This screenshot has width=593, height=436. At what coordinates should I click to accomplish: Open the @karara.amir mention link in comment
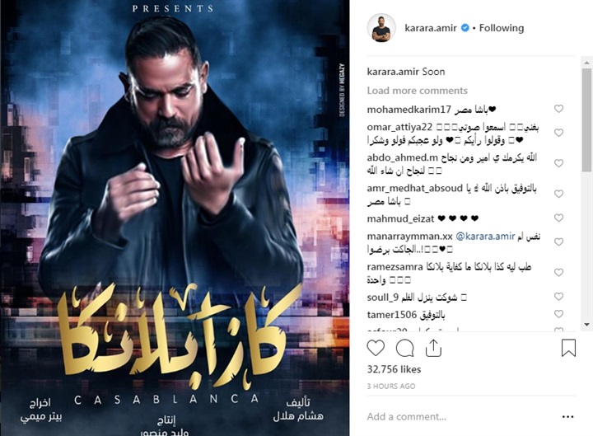[x=485, y=237]
